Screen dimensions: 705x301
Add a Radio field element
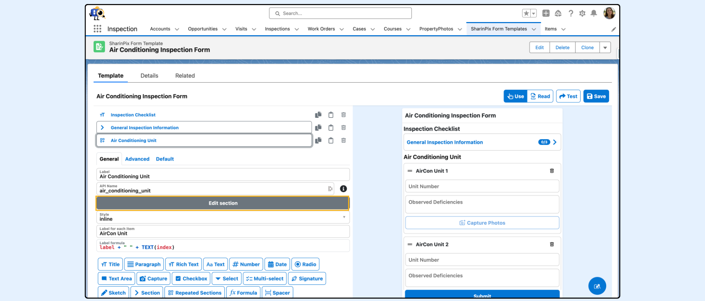coord(305,264)
